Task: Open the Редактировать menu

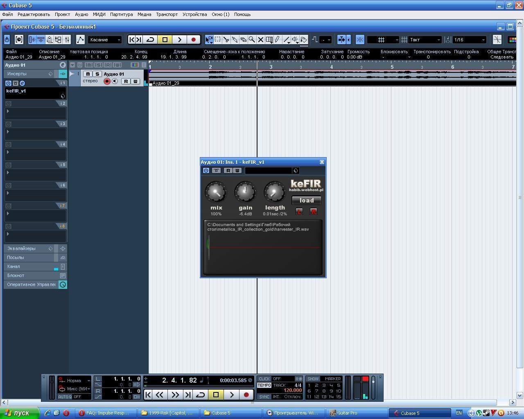Action: (34, 14)
